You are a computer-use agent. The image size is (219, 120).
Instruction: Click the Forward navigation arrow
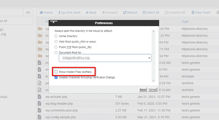coord(109,12)
